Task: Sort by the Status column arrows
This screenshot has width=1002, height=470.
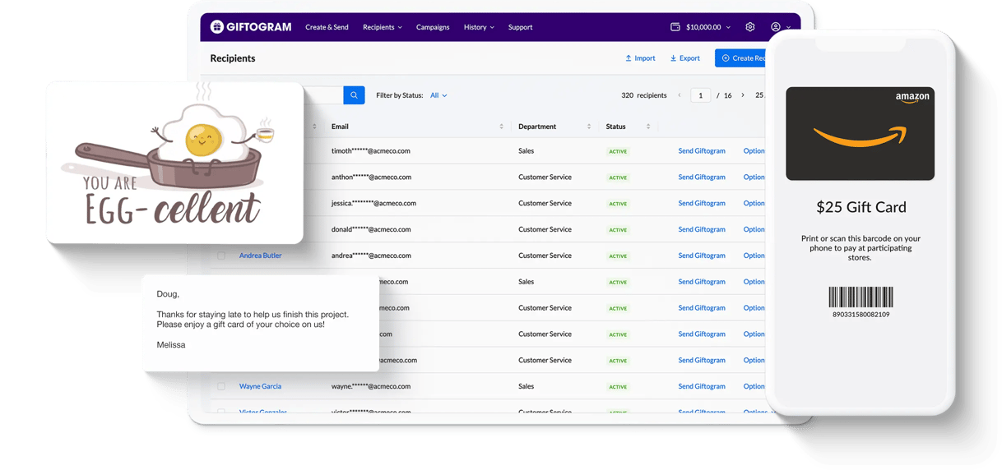Action: (x=648, y=127)
